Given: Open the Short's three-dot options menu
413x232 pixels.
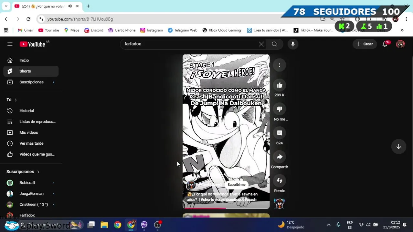Looking at the screenshot, I should 280,65.
